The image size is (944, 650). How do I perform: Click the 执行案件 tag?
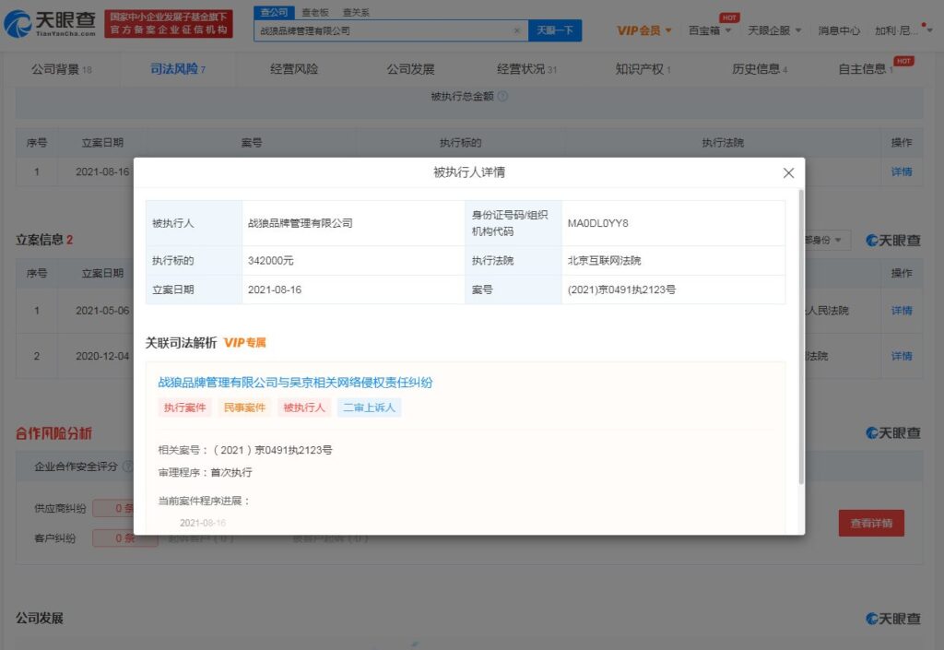click(184, 408)
